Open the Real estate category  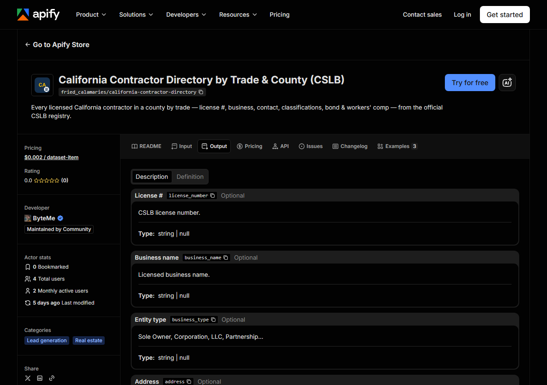click(x=88, y=341)
